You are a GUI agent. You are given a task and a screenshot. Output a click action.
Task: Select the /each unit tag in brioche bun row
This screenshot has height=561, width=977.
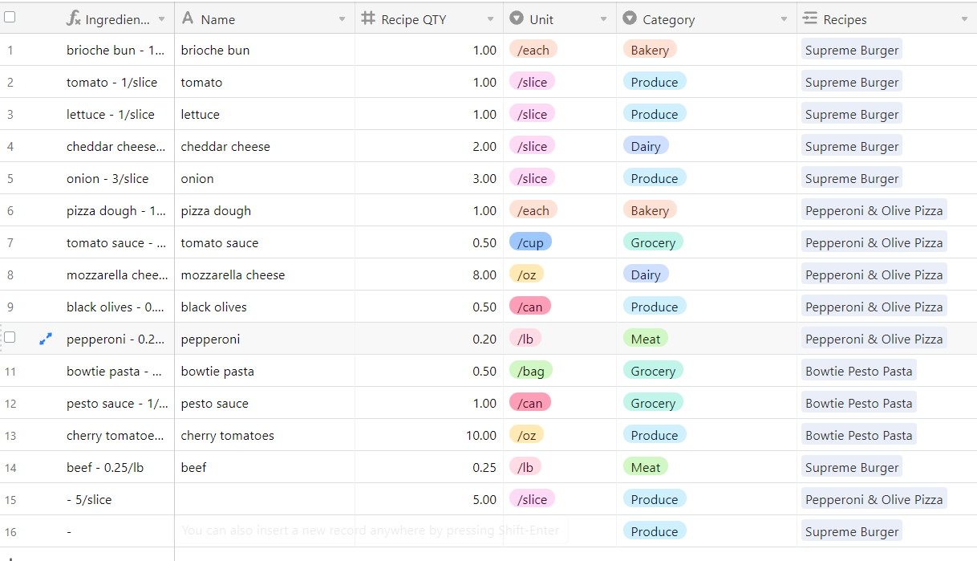533,50
